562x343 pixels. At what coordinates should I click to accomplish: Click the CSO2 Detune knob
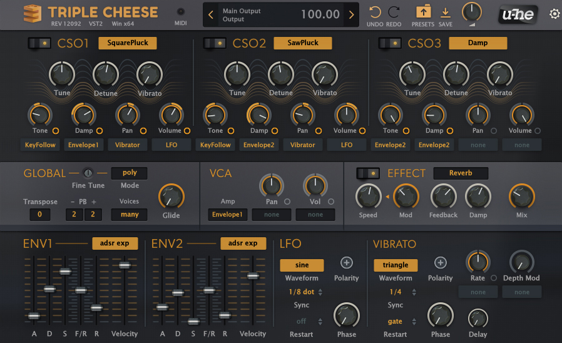pyautogui.click(x=280, y=74)
